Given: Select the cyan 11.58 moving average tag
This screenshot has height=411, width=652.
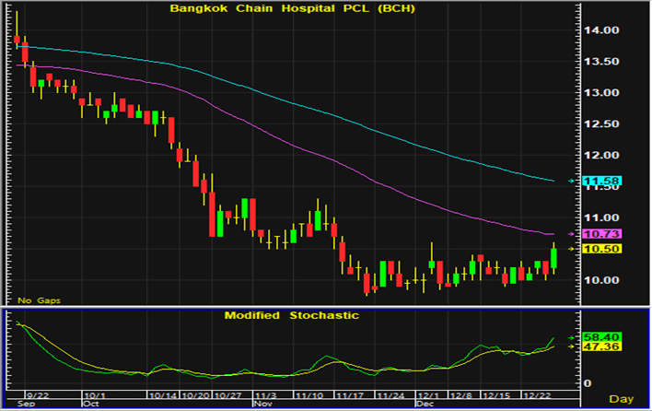Looking at the screenshot, I should 600,182.
